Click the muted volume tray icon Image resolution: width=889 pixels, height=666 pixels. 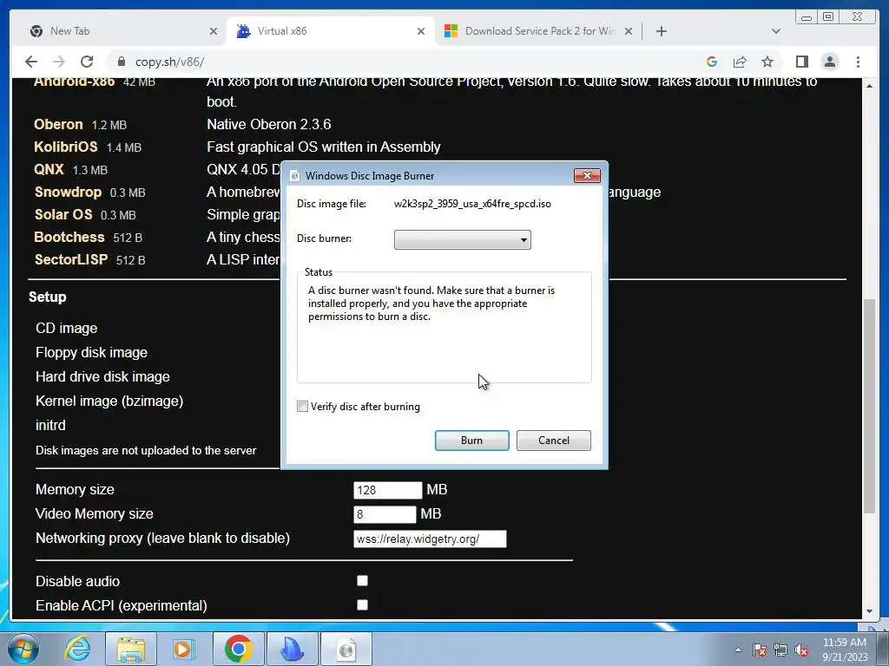tap(801, 650)
